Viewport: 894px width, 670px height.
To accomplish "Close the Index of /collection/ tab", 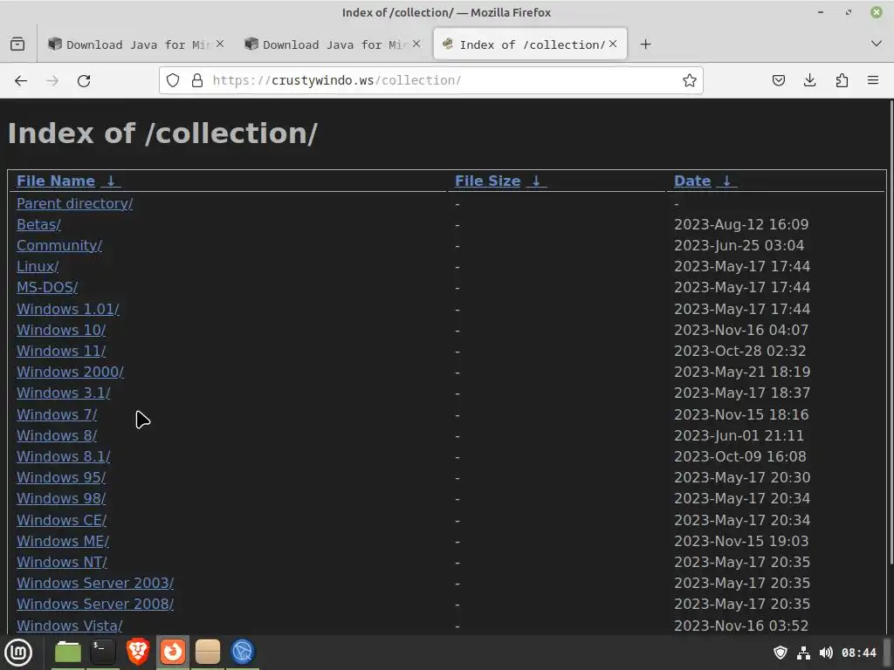I will pyautogui.click(x=613, y=44).
